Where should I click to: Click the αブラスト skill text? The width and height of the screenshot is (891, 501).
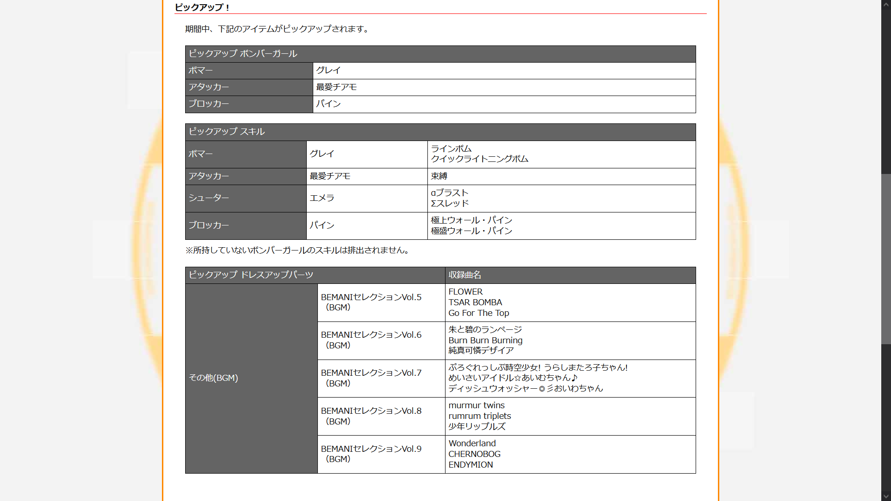(450, 193)
